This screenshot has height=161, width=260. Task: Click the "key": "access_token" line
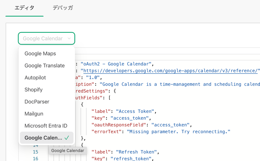pyautogui.click(x=121, y=118)
